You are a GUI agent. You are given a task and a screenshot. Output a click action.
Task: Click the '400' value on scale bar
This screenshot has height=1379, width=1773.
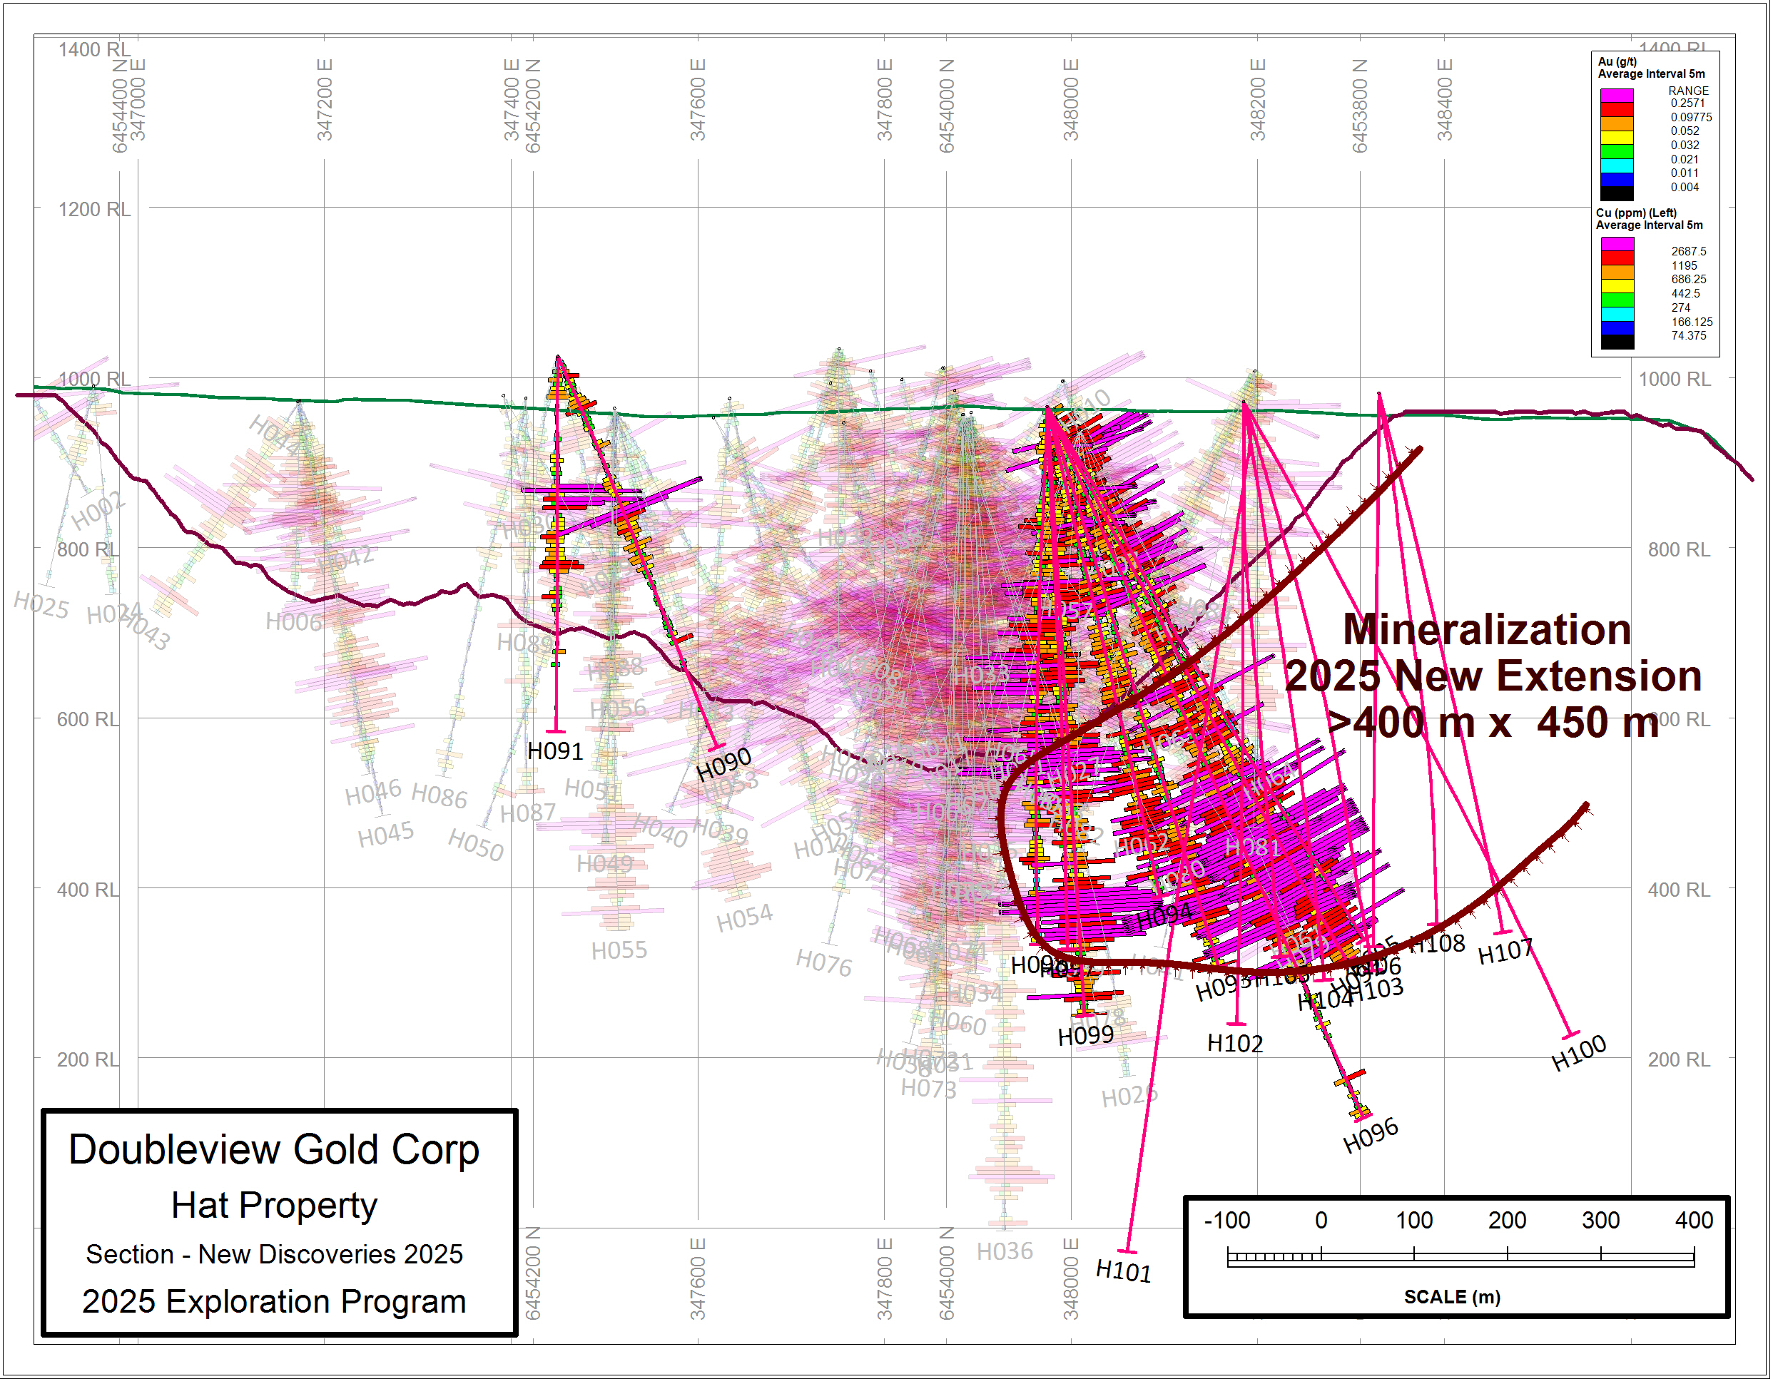click(x=1695, y=1221)
